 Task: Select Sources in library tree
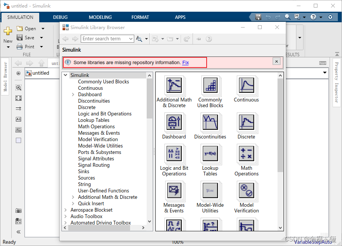pos(86,178)
